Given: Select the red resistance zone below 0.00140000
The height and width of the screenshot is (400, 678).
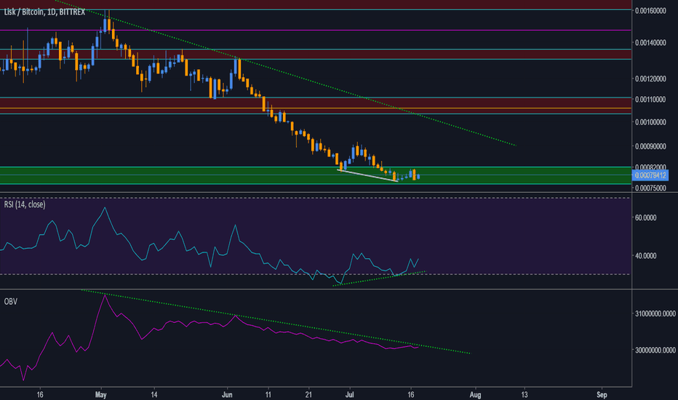Looking at the screenshot, I should tap(316, 54).
